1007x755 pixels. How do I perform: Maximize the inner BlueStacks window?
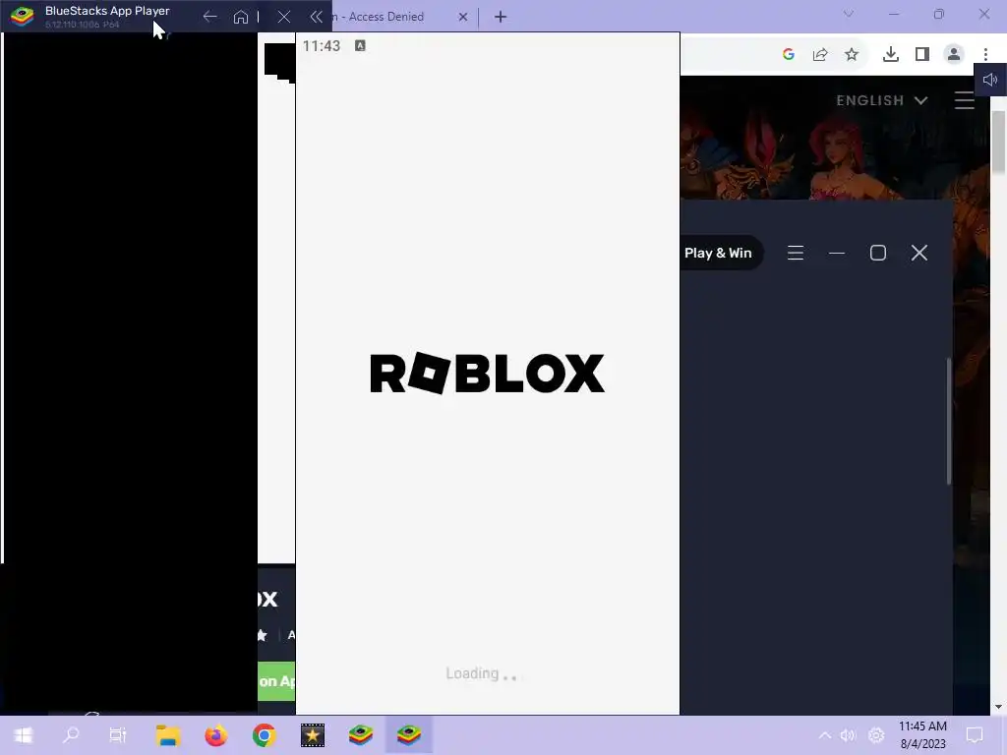[878, 253]
